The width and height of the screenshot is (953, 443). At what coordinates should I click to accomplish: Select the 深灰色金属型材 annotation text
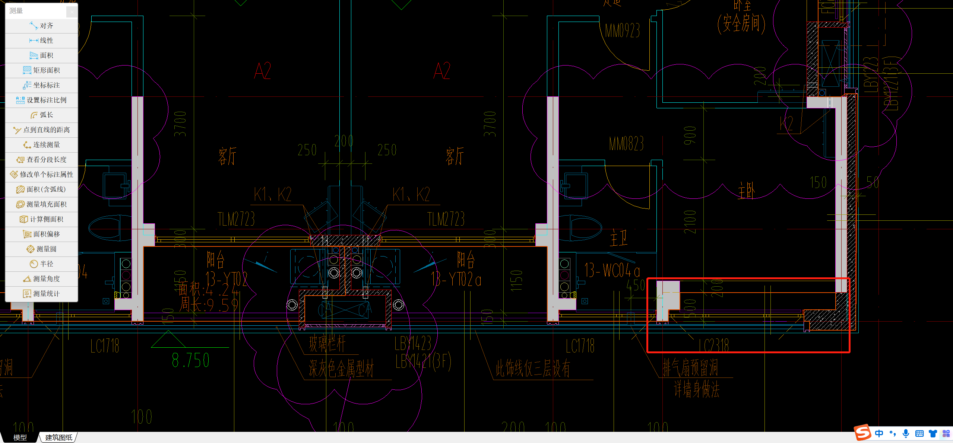tap(341, 369)
